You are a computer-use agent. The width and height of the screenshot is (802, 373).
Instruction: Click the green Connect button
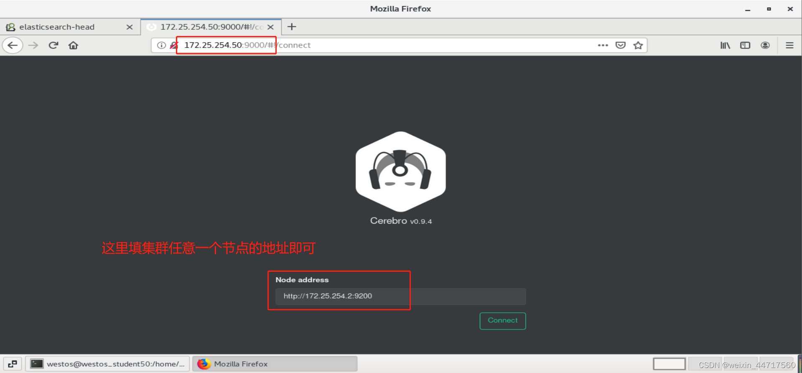(x=502, y=321)
